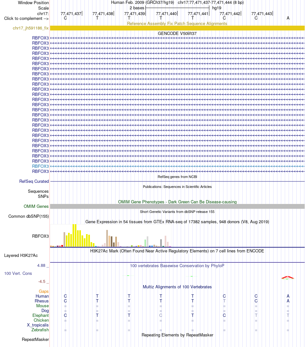Click the 'chr17_jh591186_fix' track label
The height and width of the screenshot is (347, 305).
tap(30, 28)
